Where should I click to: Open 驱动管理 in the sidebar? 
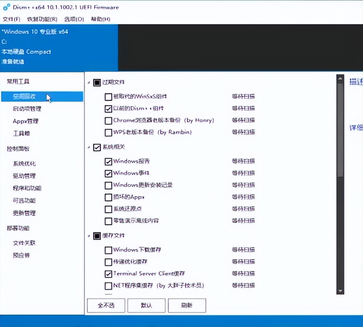[x=23, y=176]
